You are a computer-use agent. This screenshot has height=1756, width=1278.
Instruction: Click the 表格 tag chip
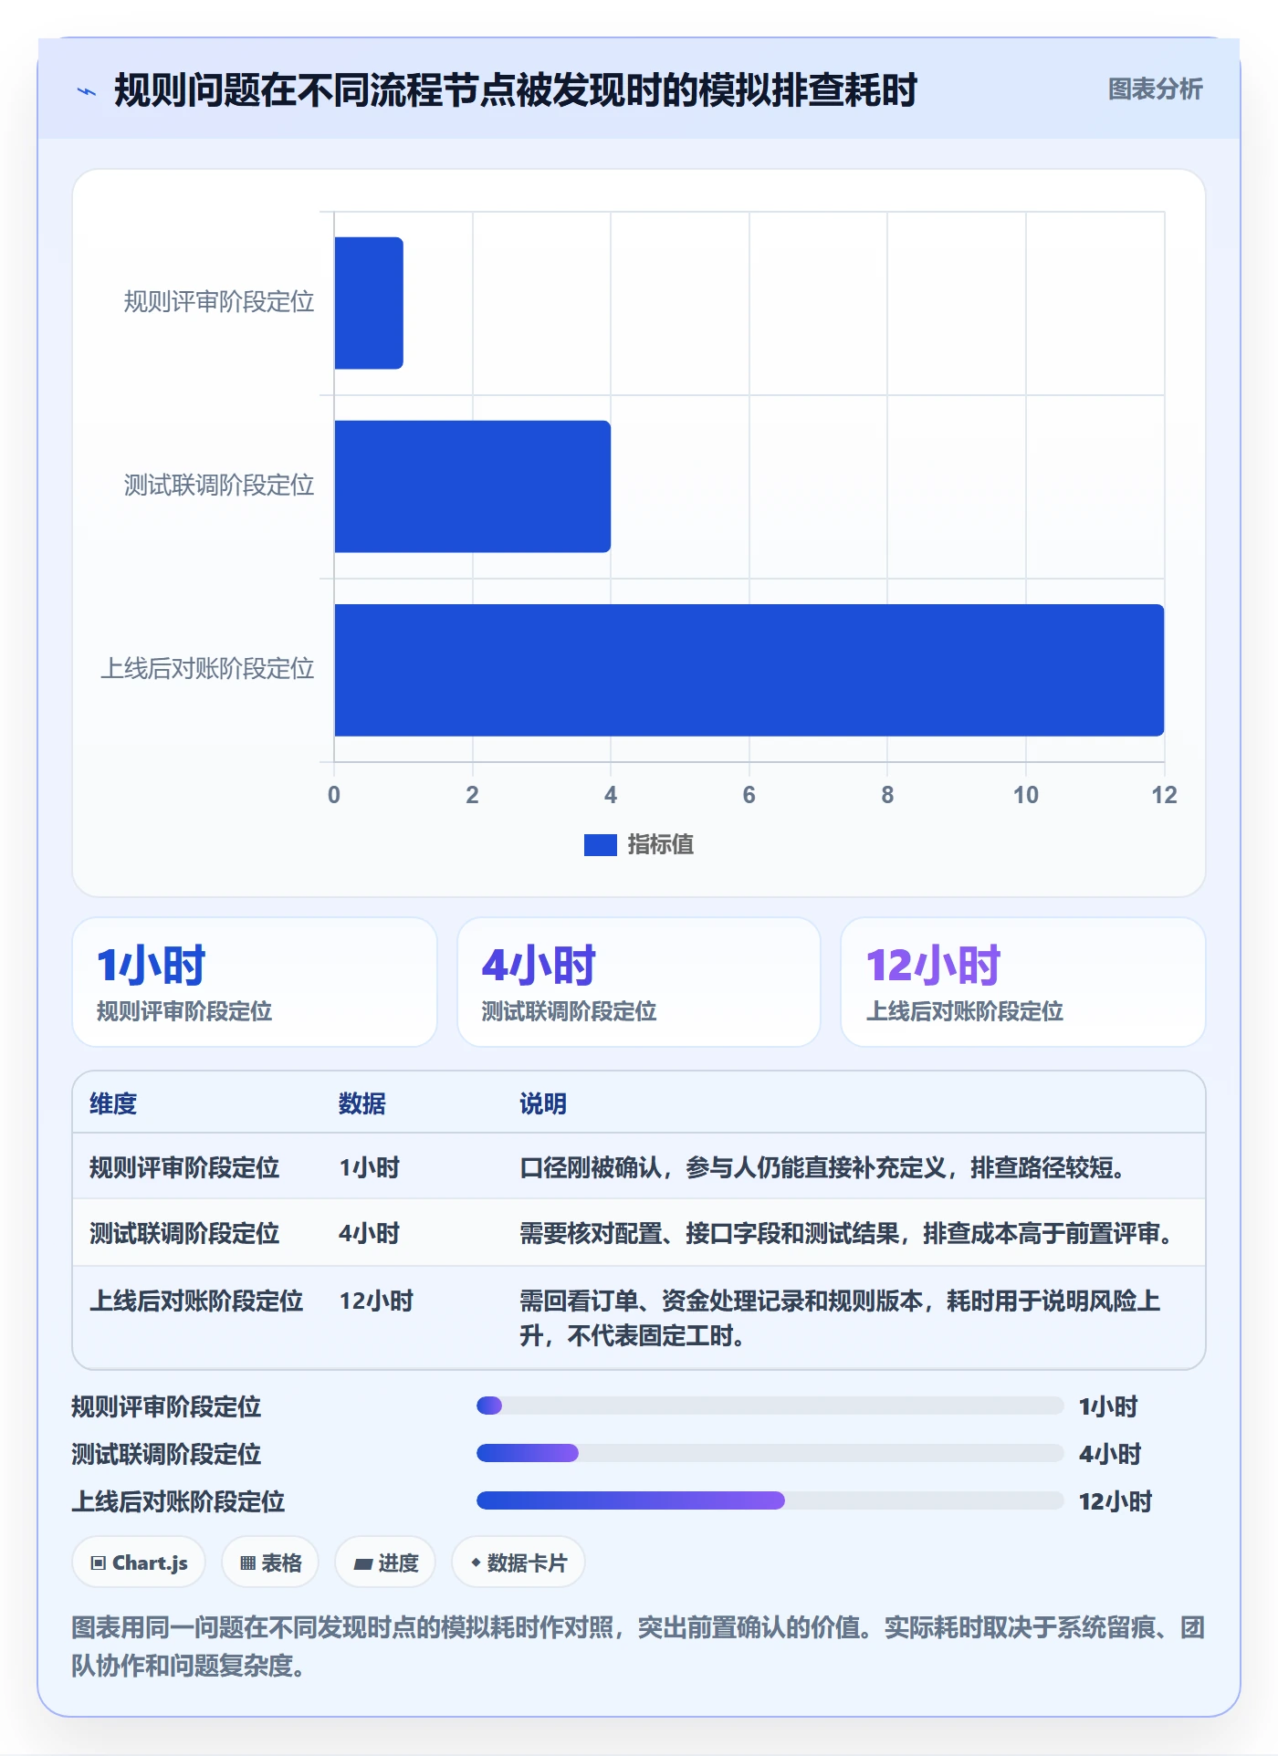[x=270, y=1563]
